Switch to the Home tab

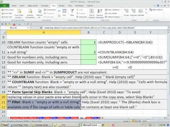pos(14,6)
